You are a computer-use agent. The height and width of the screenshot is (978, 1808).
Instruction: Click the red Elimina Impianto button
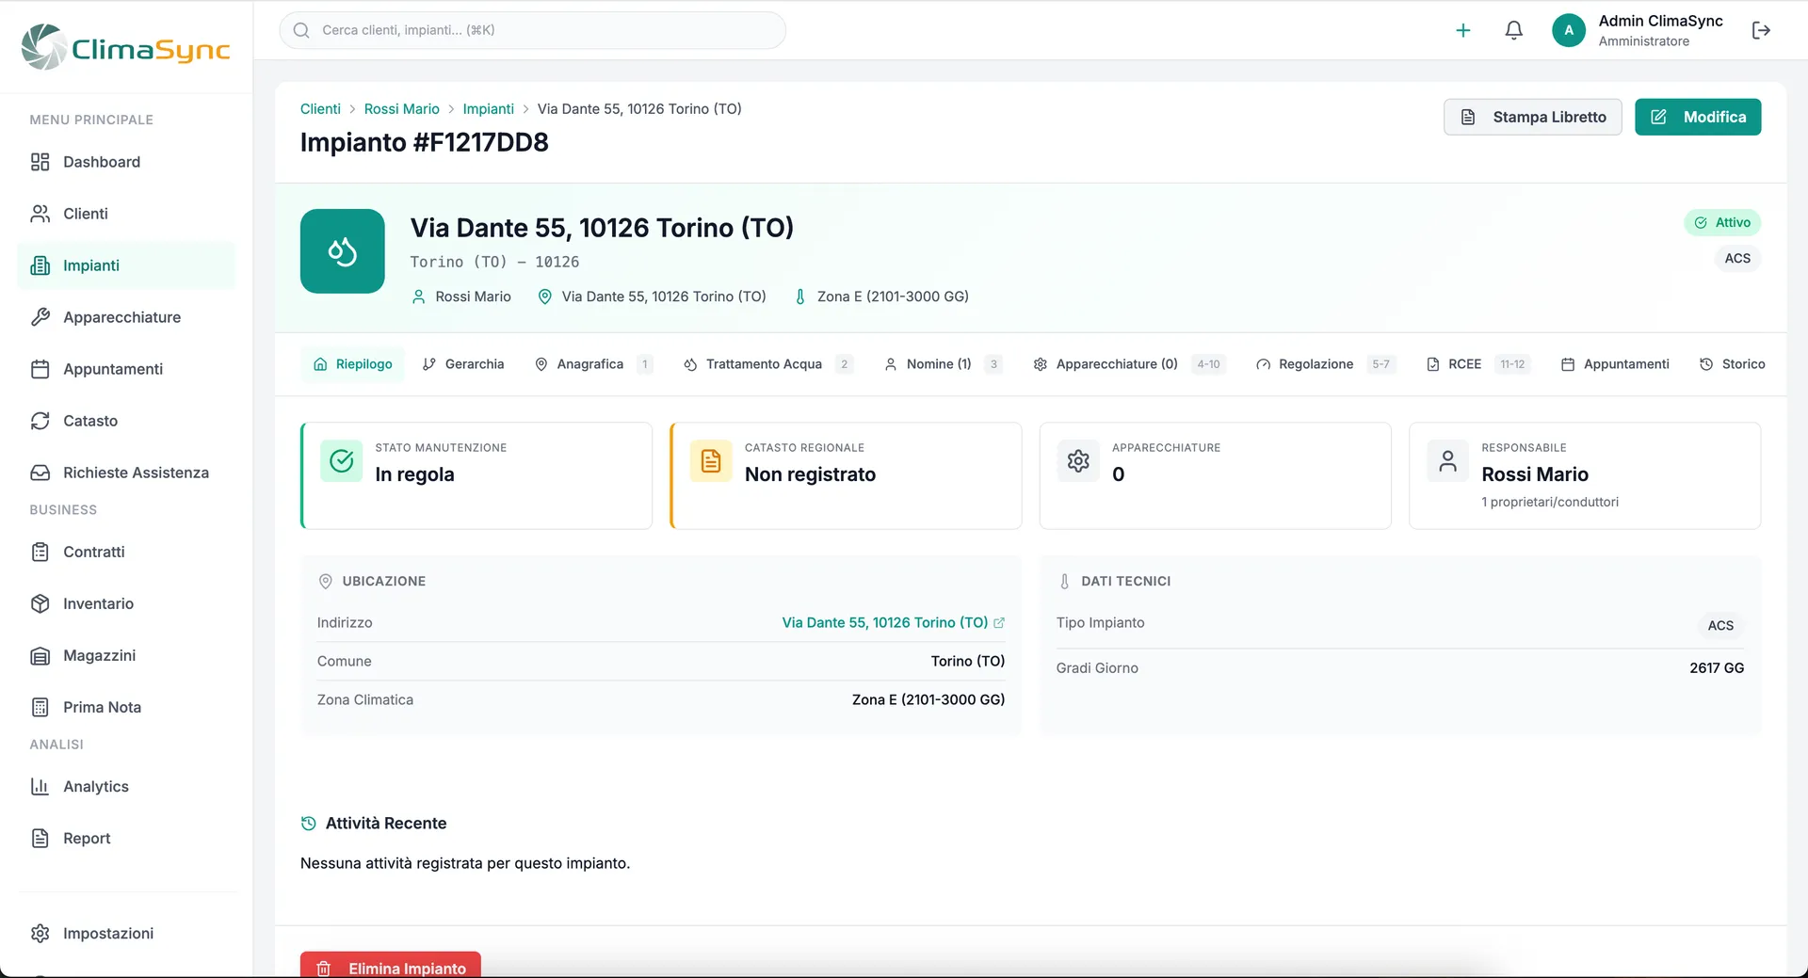click(x=391, y=967)
